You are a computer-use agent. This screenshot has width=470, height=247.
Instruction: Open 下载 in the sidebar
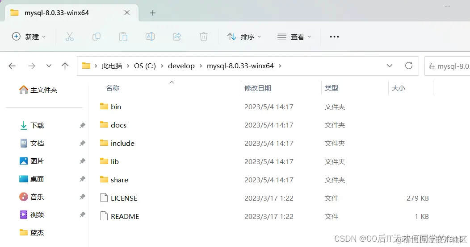coord(32,125)
